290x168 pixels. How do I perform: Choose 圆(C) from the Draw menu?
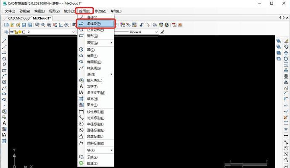(96, 50)
